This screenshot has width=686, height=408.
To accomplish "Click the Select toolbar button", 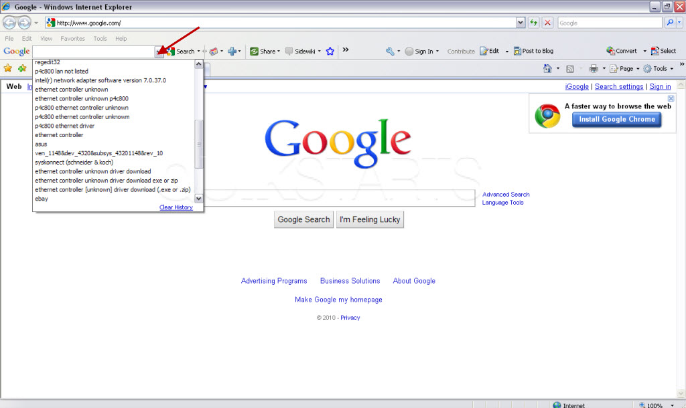I will click(x=663, y=51).
